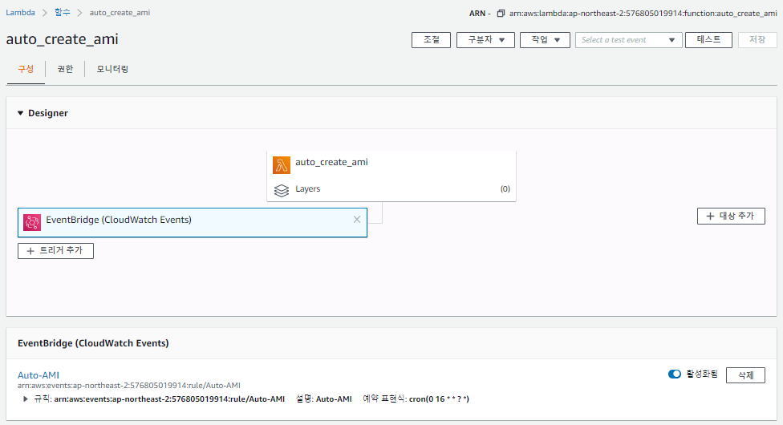Image resolution: width=783 pixels, height=425 pixels.
Task: Click the EventBridge (CloudWatch Events) section heading
Action: 93,343
